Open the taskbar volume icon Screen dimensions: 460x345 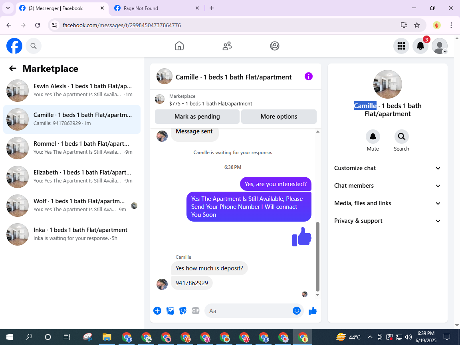[x=408, y=337]
